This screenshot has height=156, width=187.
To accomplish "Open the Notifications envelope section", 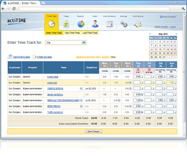I will coord(138,22).
